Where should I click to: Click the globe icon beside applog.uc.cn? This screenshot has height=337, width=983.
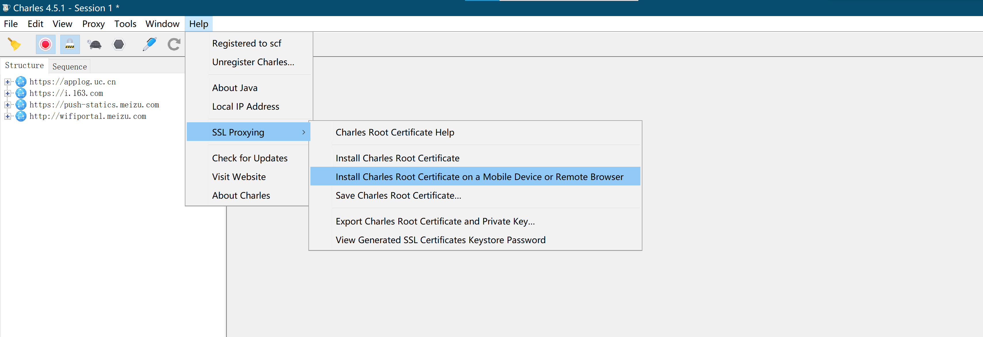(x=21, y=82)
